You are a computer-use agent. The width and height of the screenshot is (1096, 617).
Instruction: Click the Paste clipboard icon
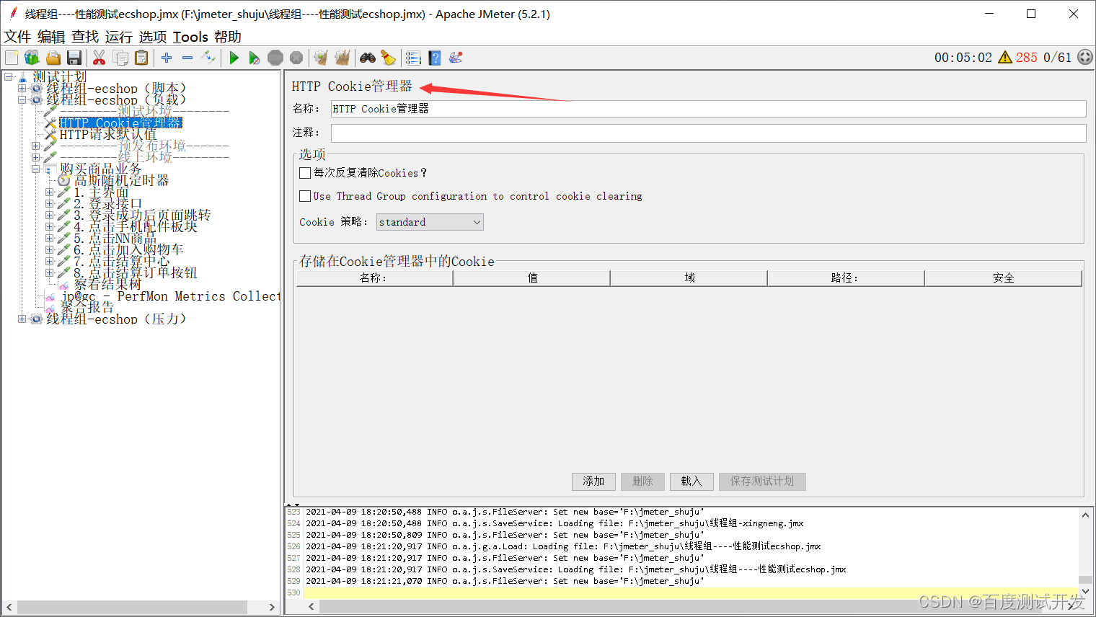pos(141,58)
